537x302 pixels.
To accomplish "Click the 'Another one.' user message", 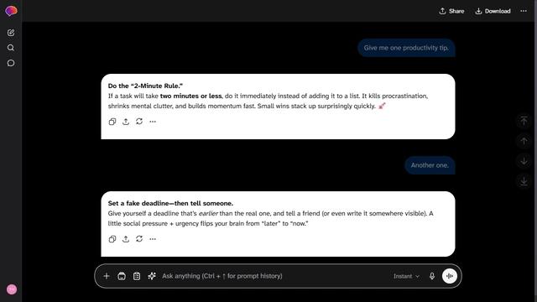I will pos(430,165).
